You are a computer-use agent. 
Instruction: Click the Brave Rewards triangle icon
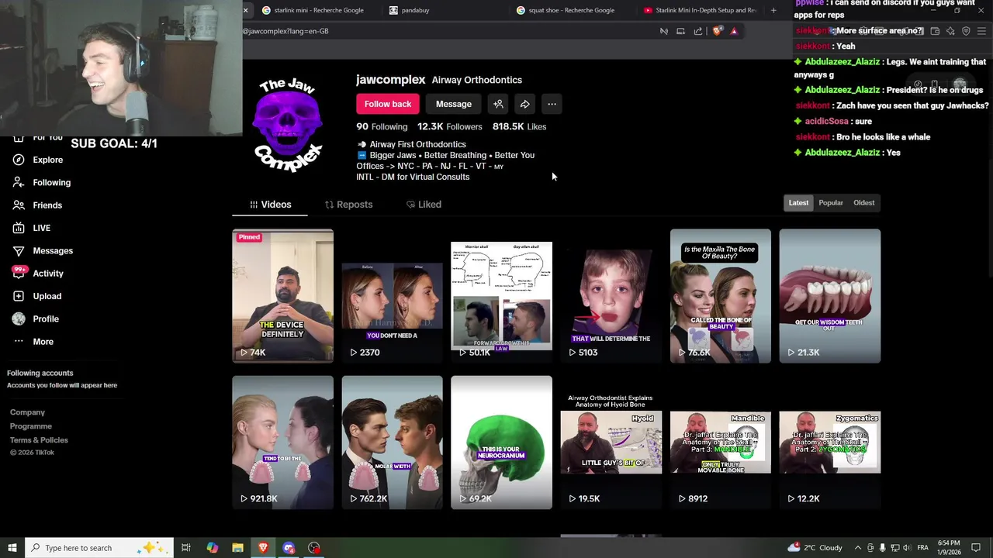734,31
